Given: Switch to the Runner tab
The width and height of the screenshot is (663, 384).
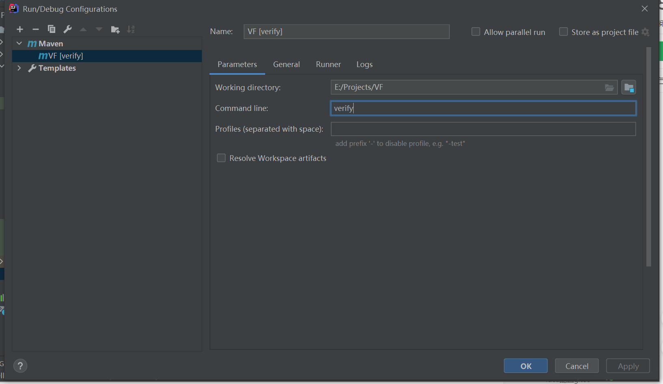Looking at the screenshot, I should point(328,64).
